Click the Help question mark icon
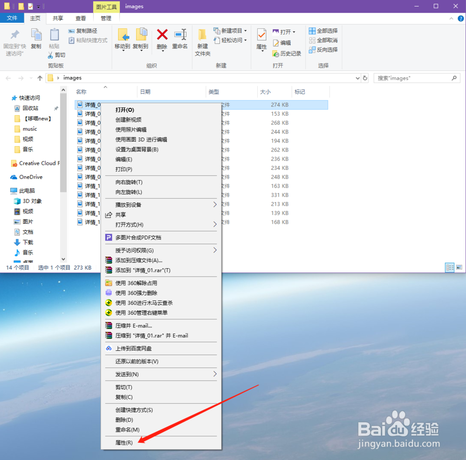Image resolution: width=466 pixels, height=460 pixels. pos(461,19)
